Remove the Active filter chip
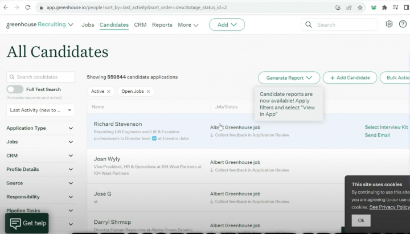The height and width of the screenshot is (234, 410). [x=108, y=91]
